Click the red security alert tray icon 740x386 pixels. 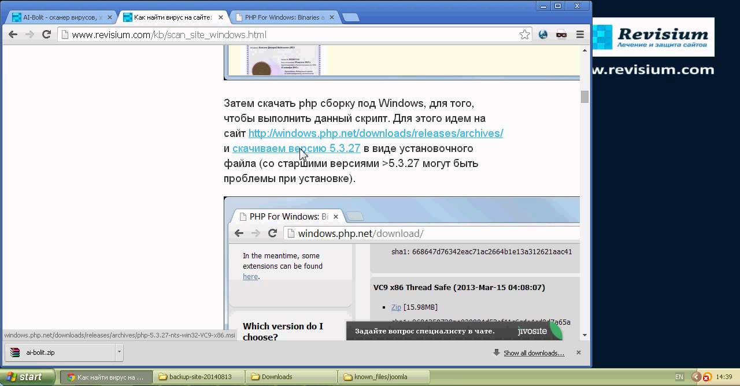pos(706,377)
